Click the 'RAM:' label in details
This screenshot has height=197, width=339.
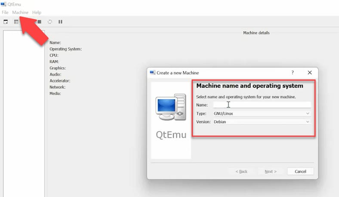point(54,62)
